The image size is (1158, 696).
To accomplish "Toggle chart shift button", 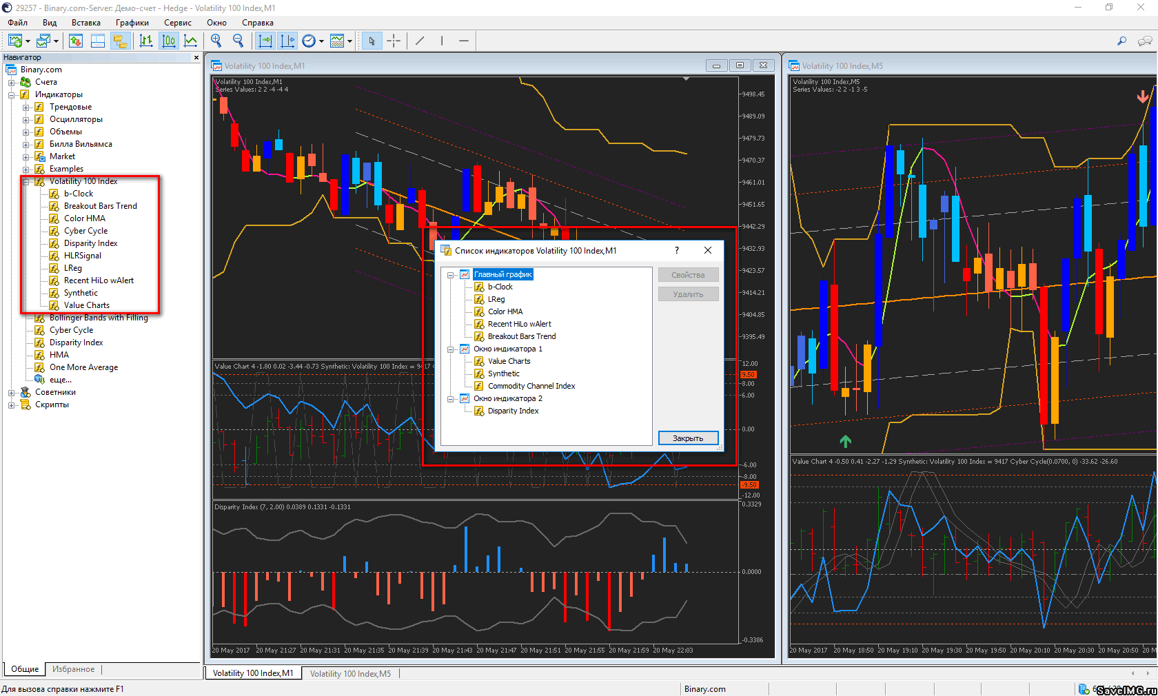I will 287,41.
